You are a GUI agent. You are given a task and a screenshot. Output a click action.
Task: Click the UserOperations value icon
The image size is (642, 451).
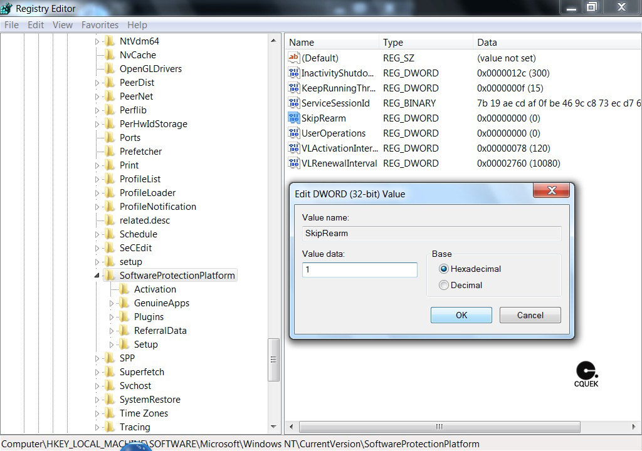tap(293, 133)
